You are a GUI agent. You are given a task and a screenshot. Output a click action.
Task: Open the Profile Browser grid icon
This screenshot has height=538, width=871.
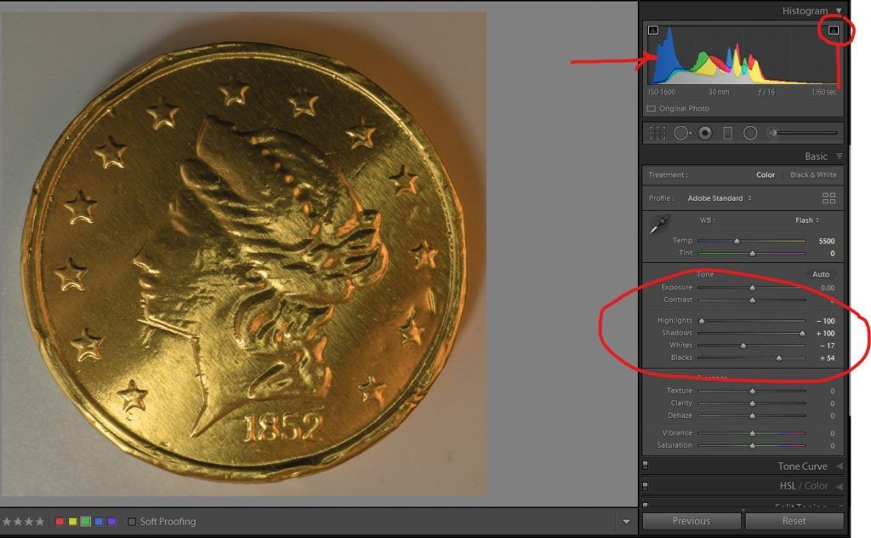pyautogui.click(x=828, y=198)
